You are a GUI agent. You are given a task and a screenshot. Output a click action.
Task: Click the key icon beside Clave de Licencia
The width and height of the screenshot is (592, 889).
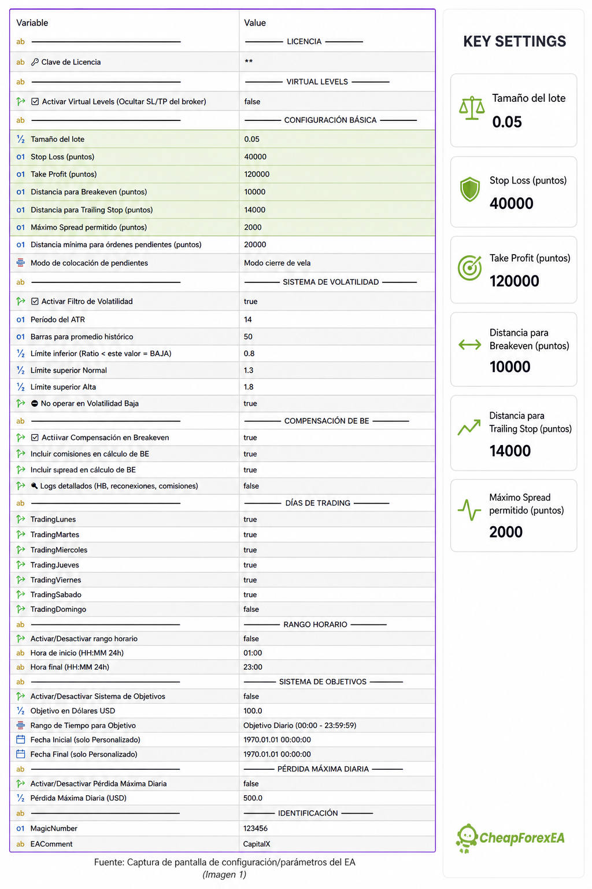[x=35, y=62]
